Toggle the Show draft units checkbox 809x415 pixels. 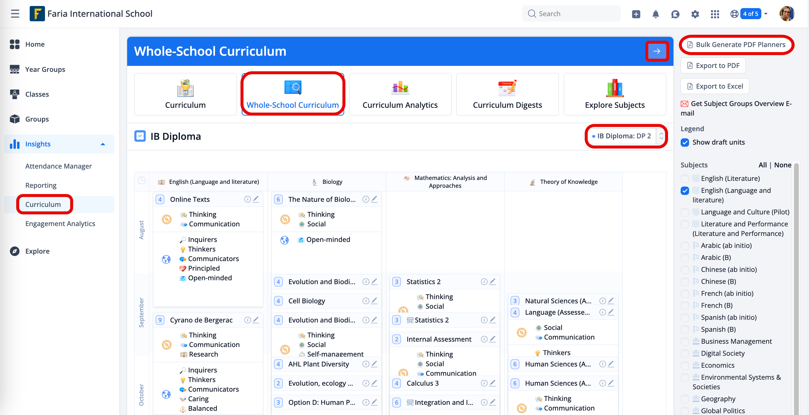685,142
